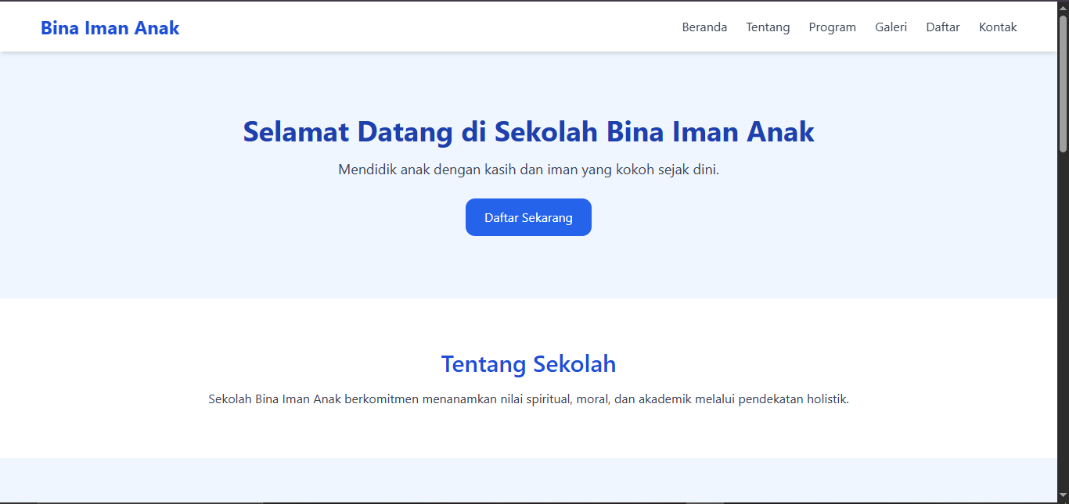This screenshot has width=1069, height=504.
Task: Click the tagline under the welcome heading
Action: click(x=528, y=169)
